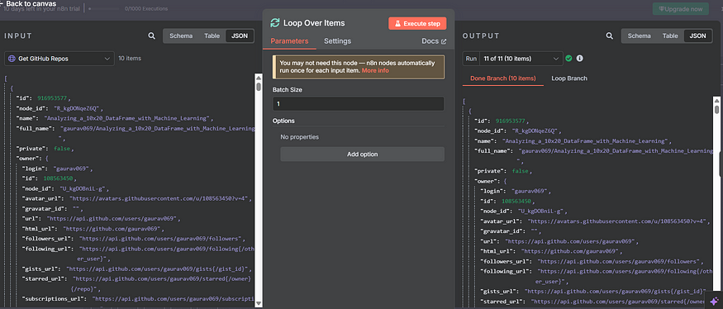The image size is (723, 309).
Task: Go back to canvas
Action: point(28,3)
